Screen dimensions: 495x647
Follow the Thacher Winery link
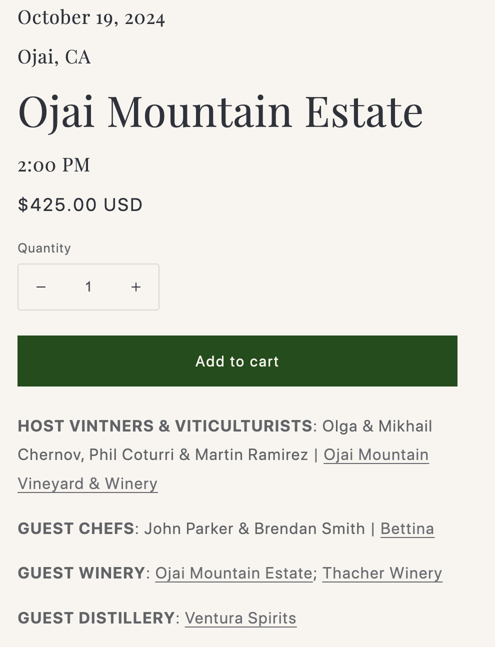click(382, 573)
